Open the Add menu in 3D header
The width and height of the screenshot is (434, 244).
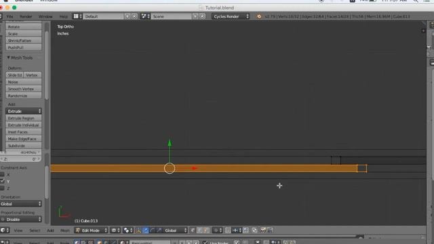click(x=50, y=230)
